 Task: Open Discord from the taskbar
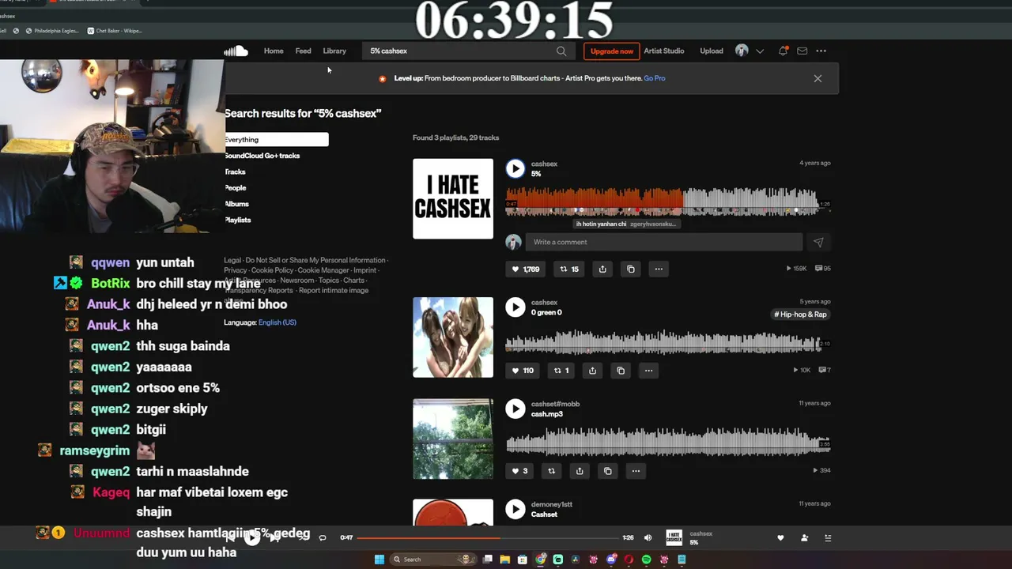pyautogui.click(x=611, y=560)
